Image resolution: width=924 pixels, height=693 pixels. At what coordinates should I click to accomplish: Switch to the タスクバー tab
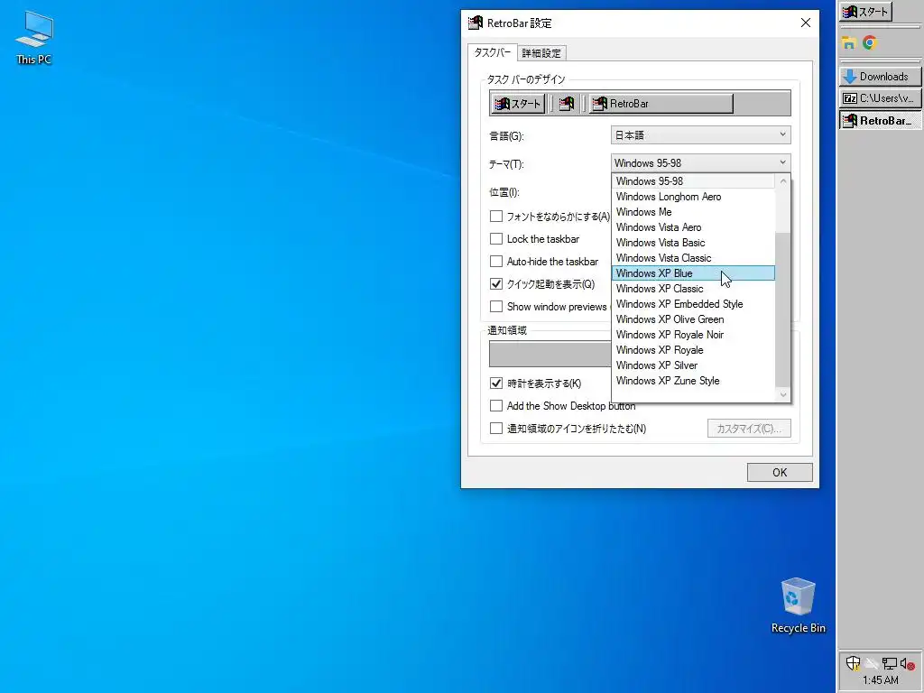(493, 52)
